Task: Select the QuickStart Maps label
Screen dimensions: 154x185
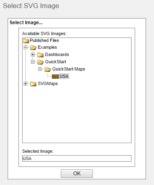Action: 69,69
